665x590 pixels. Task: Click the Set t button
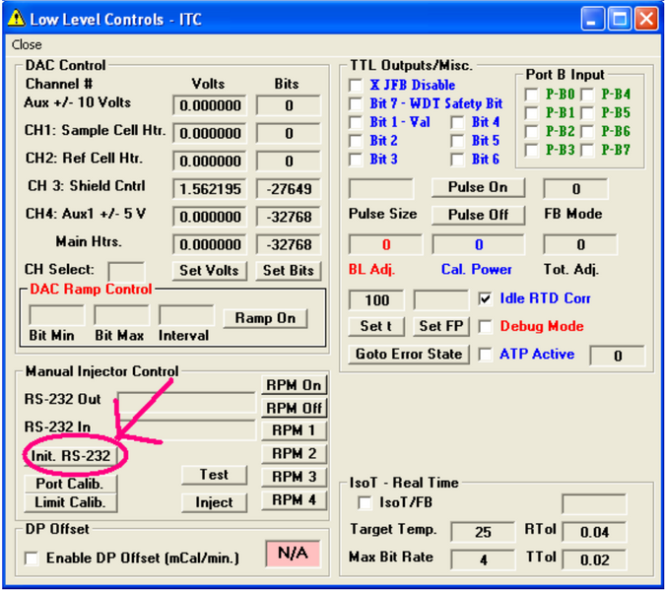[376, 326]
